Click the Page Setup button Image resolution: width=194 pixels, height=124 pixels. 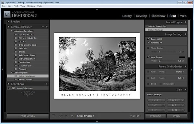[28, 116]
